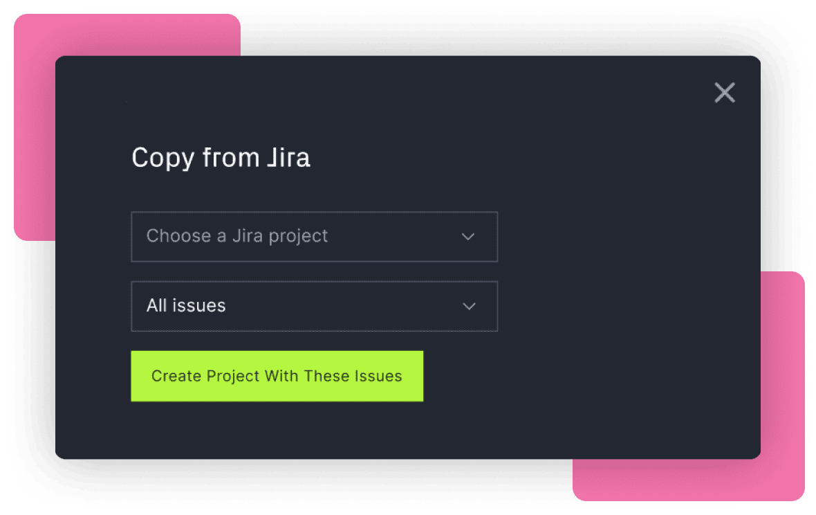Click the chevron arrow beside All issues
The width and height of the screenshot is (816, 515).
469,306
